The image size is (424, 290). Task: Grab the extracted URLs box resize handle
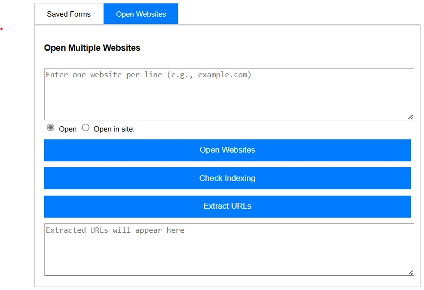411,272
